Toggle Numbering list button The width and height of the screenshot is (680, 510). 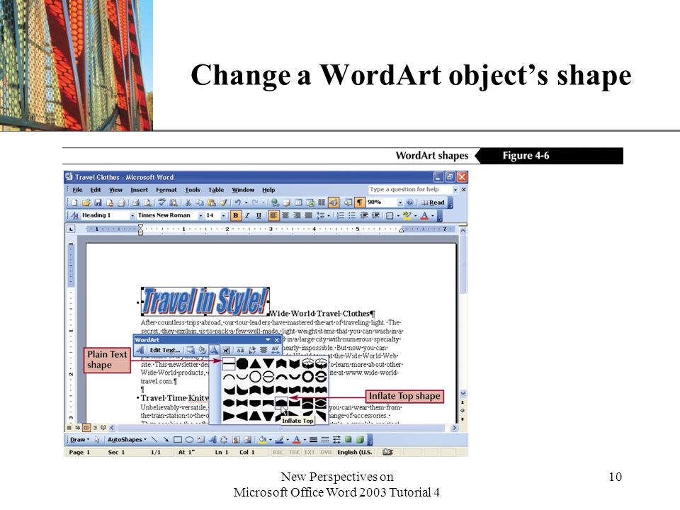(x=341, y=215)
